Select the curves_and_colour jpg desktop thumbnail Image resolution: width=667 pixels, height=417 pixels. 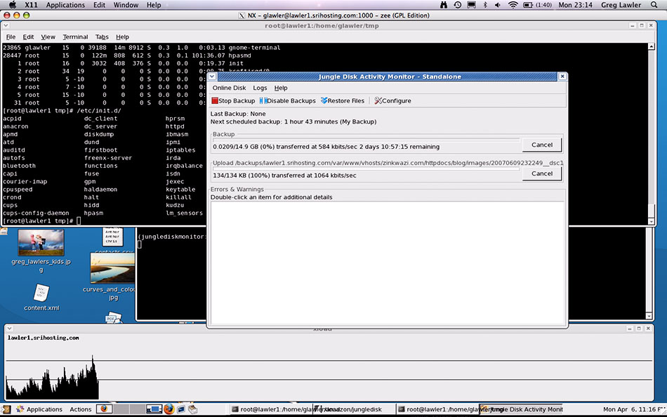pos(112,268)
